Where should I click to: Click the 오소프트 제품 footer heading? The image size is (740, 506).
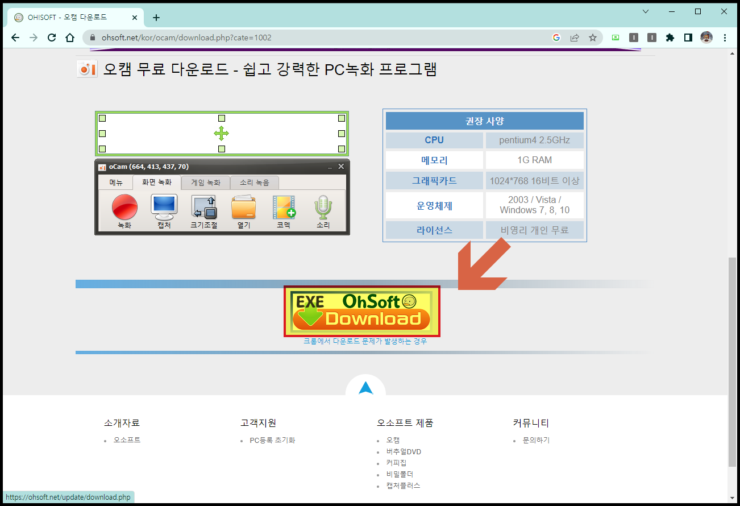coord(405,423)
